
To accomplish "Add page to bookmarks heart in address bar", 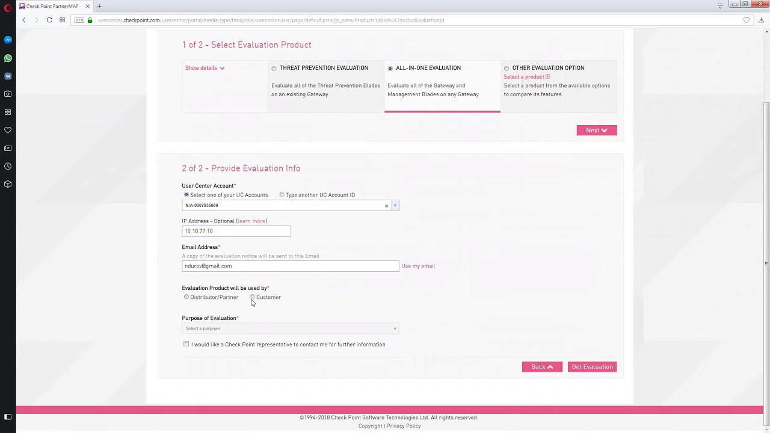I will click(747, 20).
